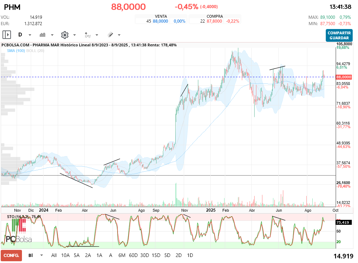
Task: Select the 5A time range
Action: tap(77, 256)
